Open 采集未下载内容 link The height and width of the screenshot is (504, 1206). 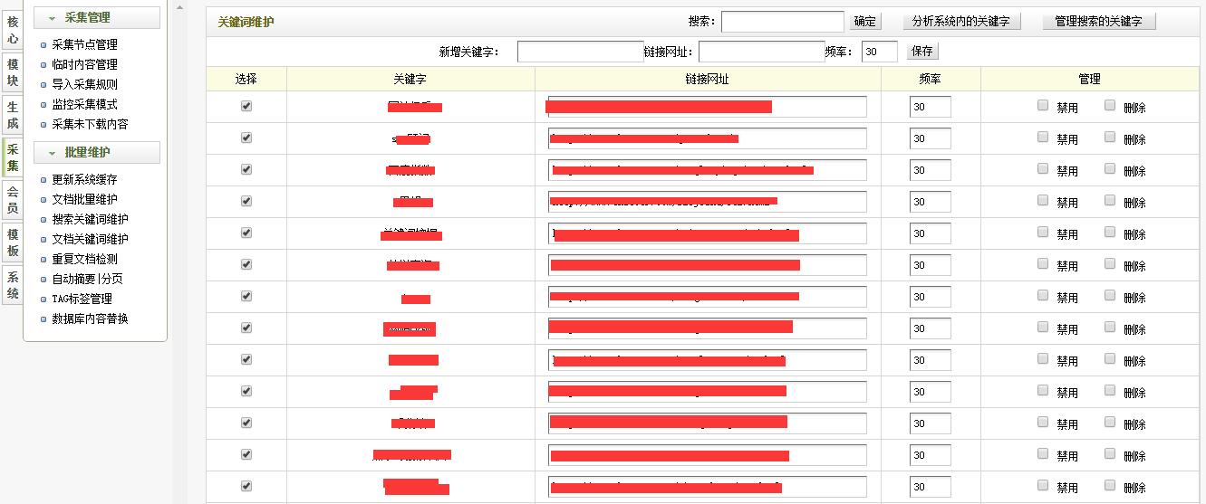[90, 124]
